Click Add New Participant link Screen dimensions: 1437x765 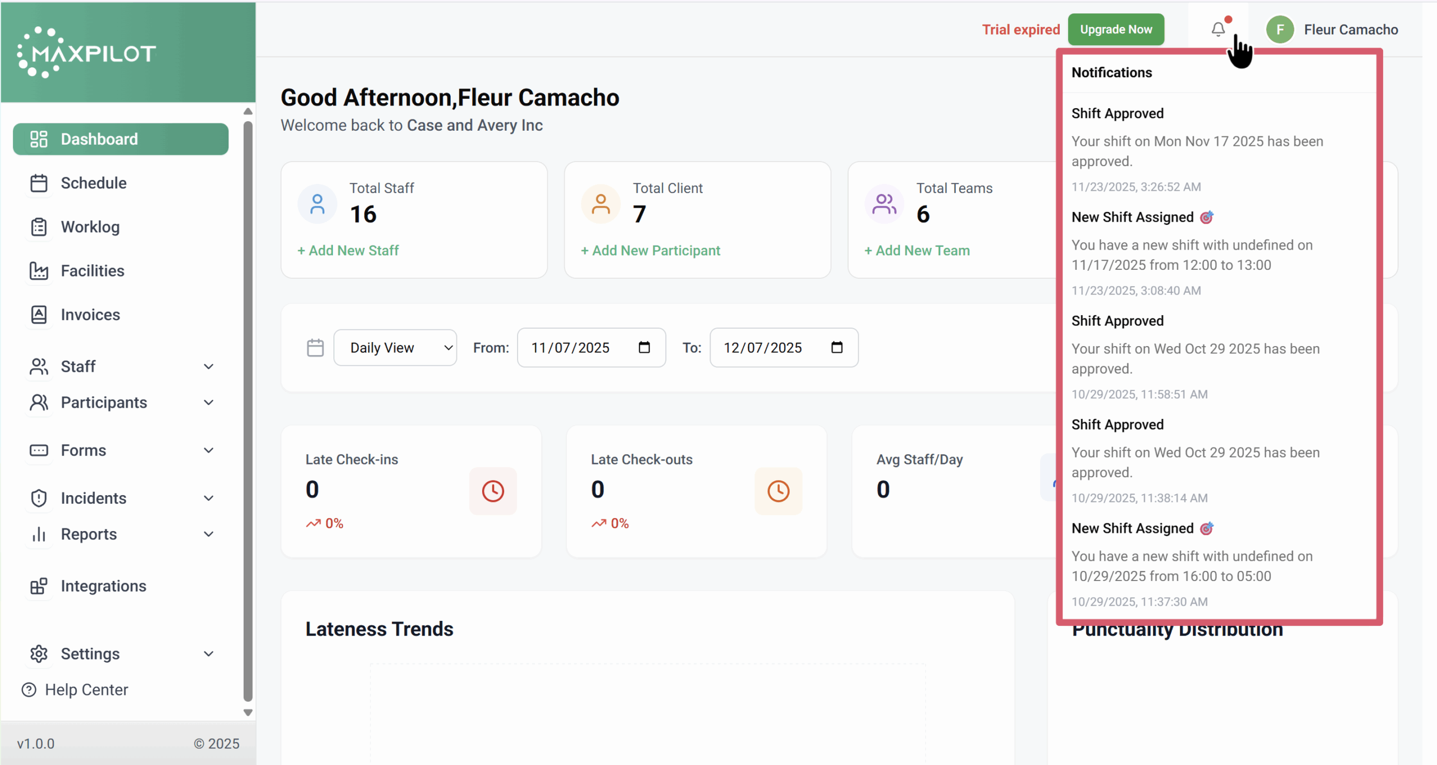pyautogui.click(x=650, y=250)
